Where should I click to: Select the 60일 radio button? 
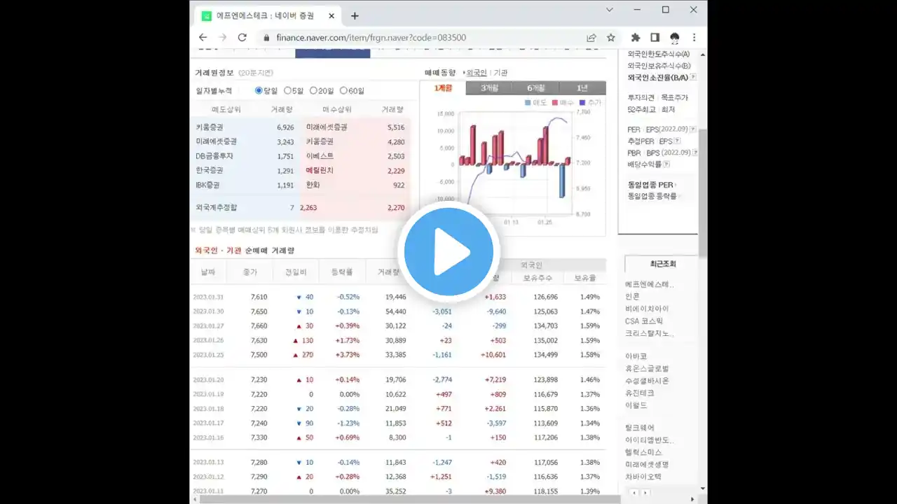(x=343, y=90)
